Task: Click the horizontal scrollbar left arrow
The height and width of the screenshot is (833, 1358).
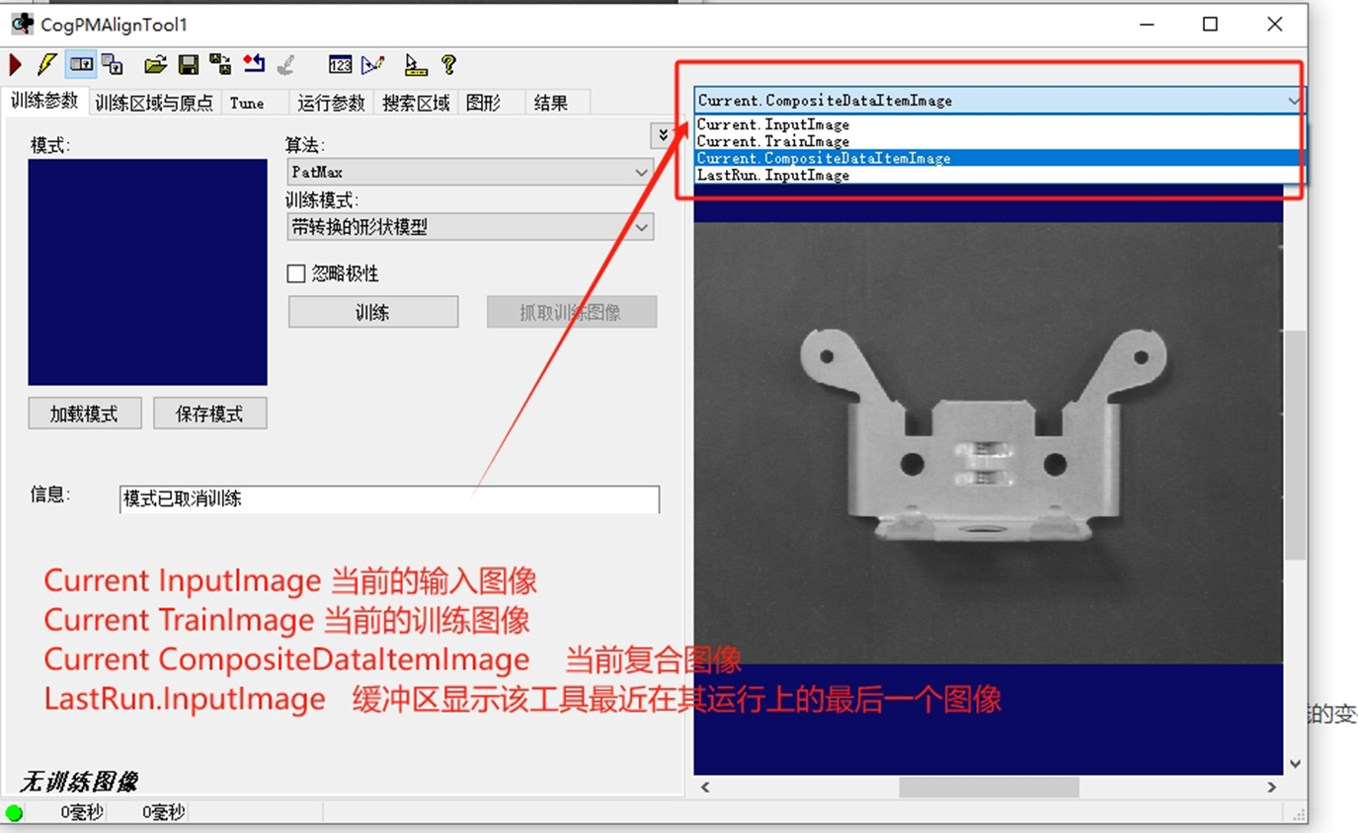Action: coord(705,787)
